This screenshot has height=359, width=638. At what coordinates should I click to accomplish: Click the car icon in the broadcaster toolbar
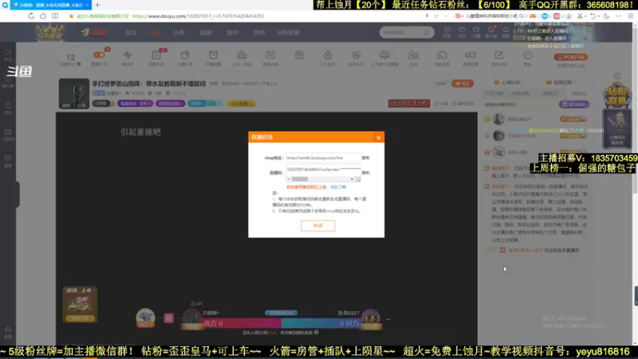click(x=242, y=55)
